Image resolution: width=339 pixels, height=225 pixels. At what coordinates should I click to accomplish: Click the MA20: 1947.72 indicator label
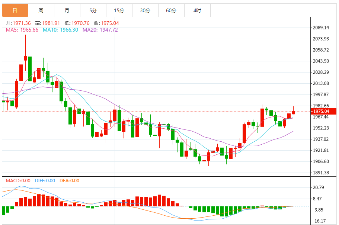[x=100, y=30]
